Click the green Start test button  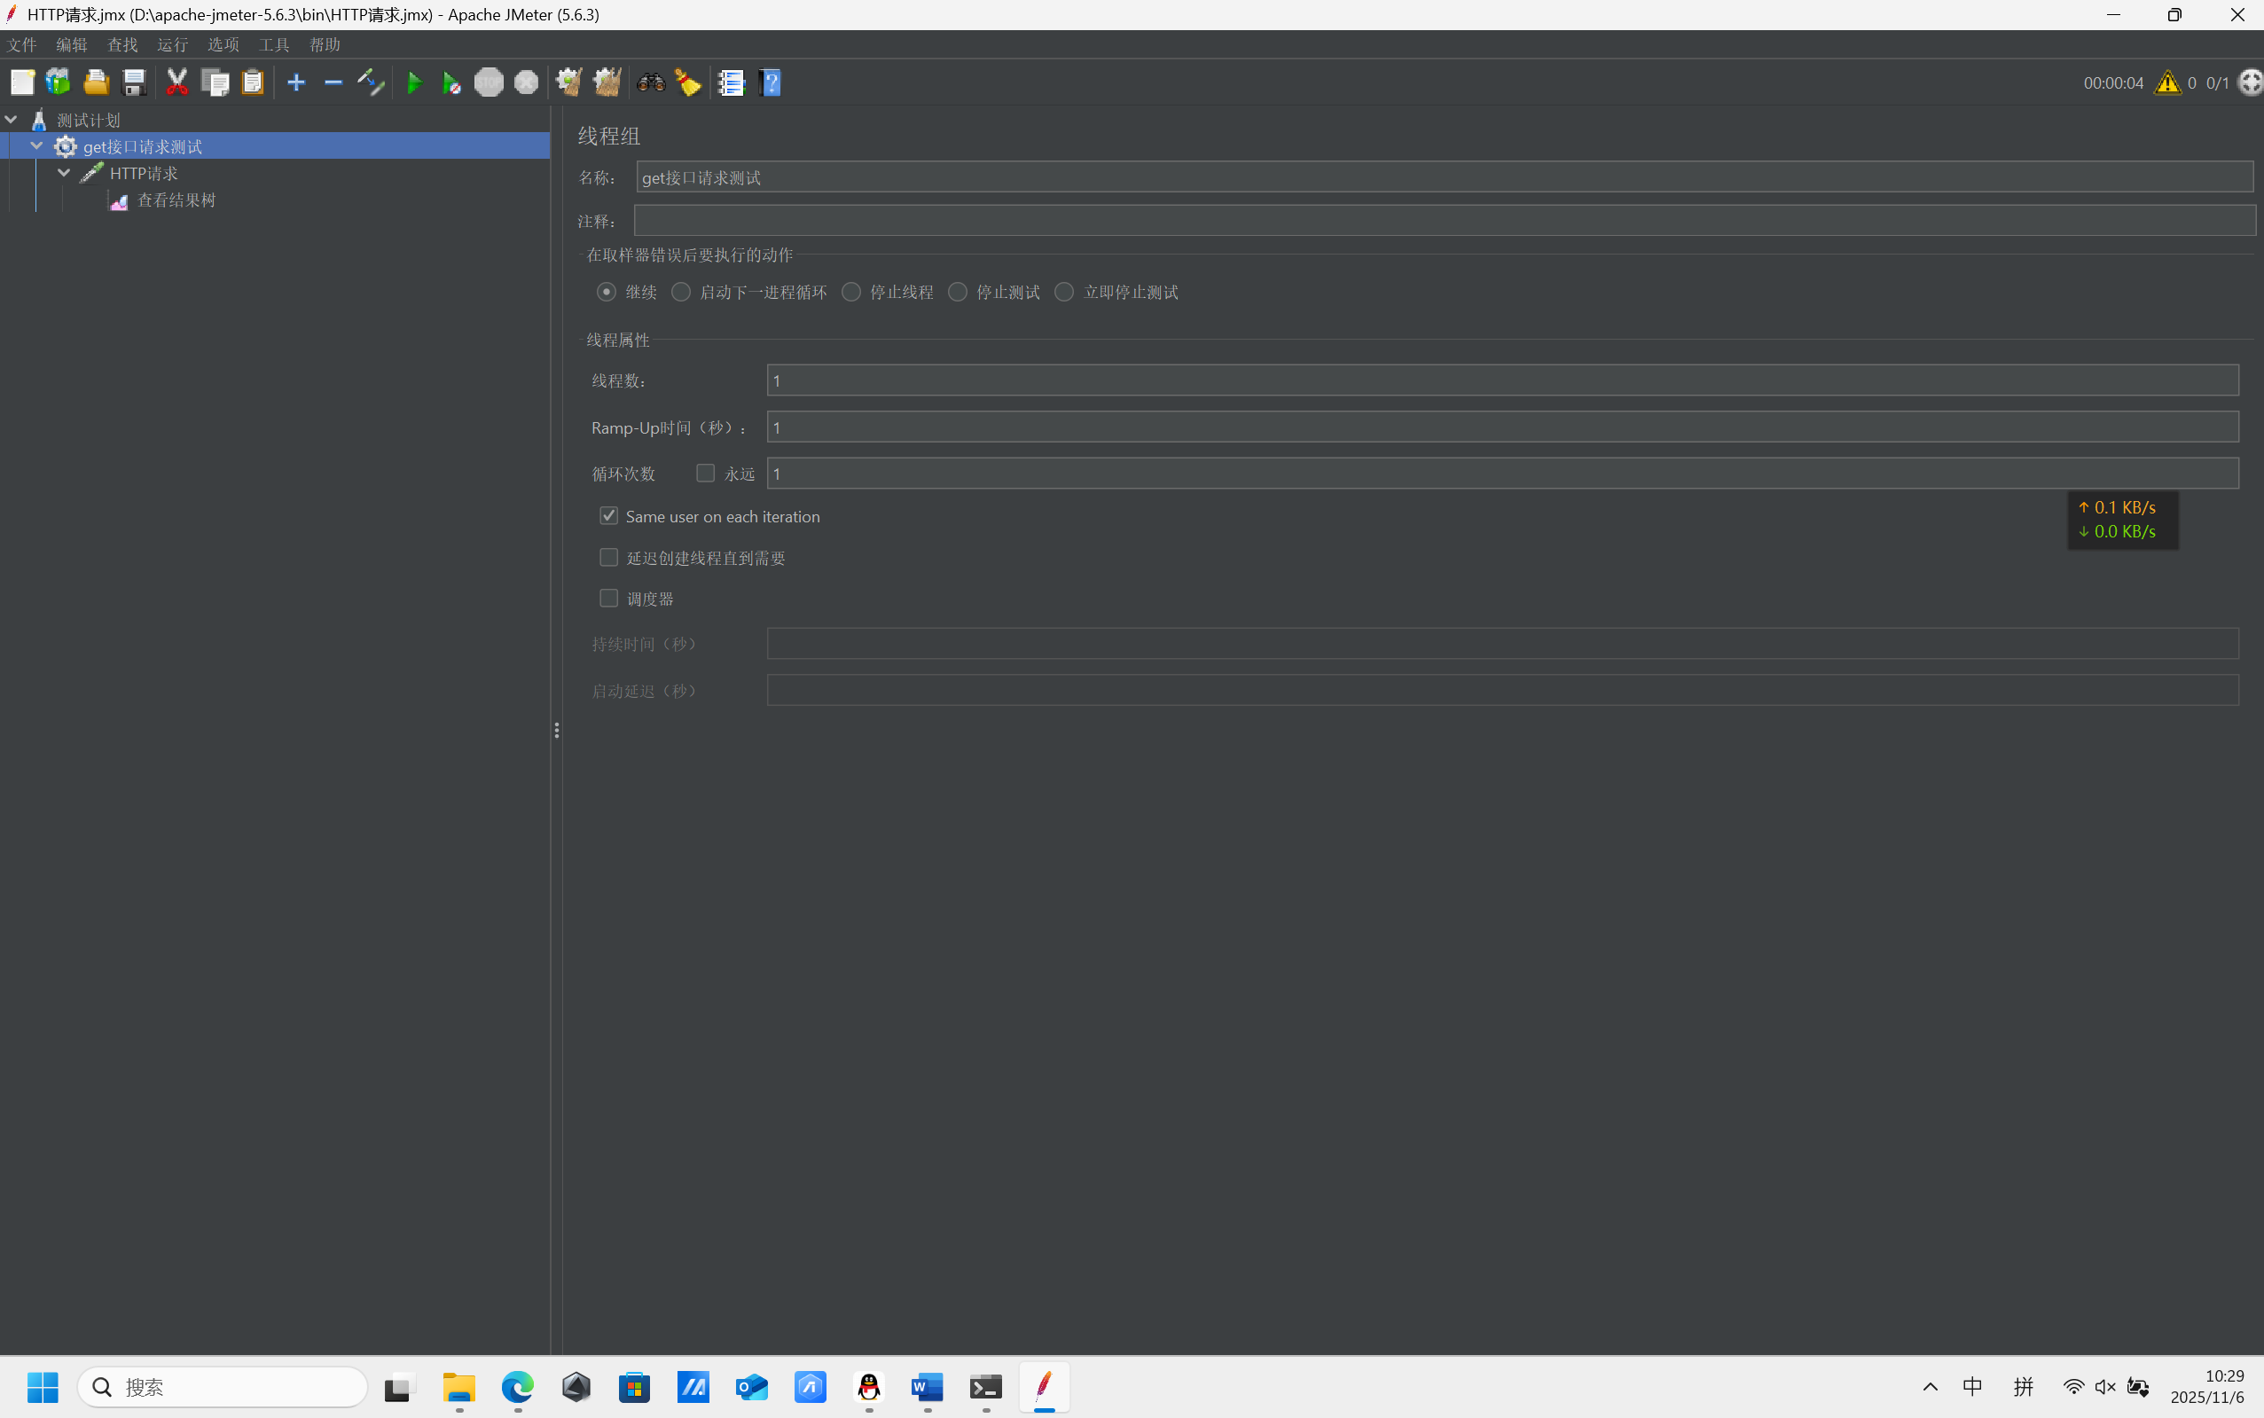413,82
